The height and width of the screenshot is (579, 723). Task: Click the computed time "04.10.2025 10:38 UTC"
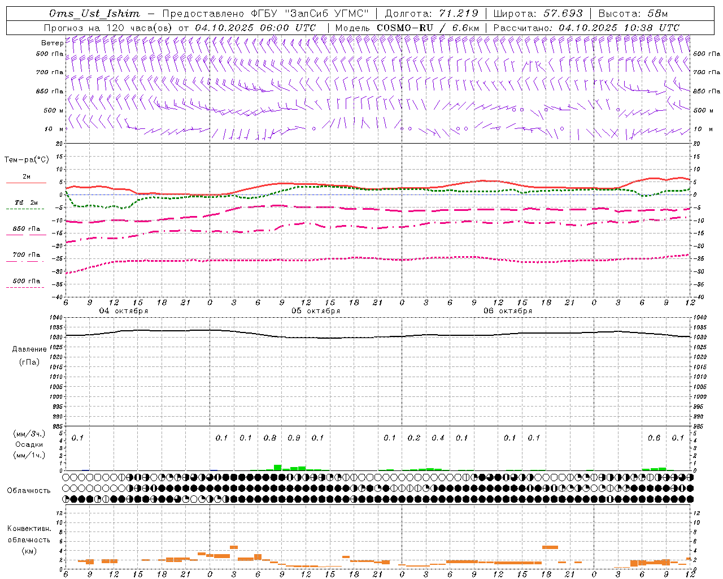[619, 27]
